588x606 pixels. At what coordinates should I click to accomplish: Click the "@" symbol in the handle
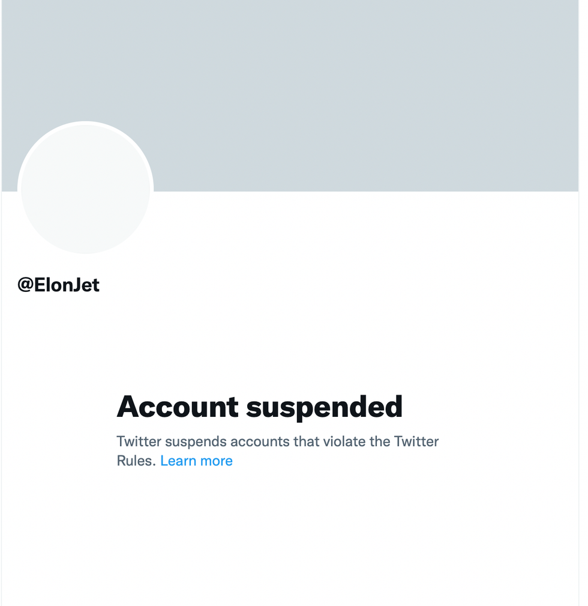[25, 285]
